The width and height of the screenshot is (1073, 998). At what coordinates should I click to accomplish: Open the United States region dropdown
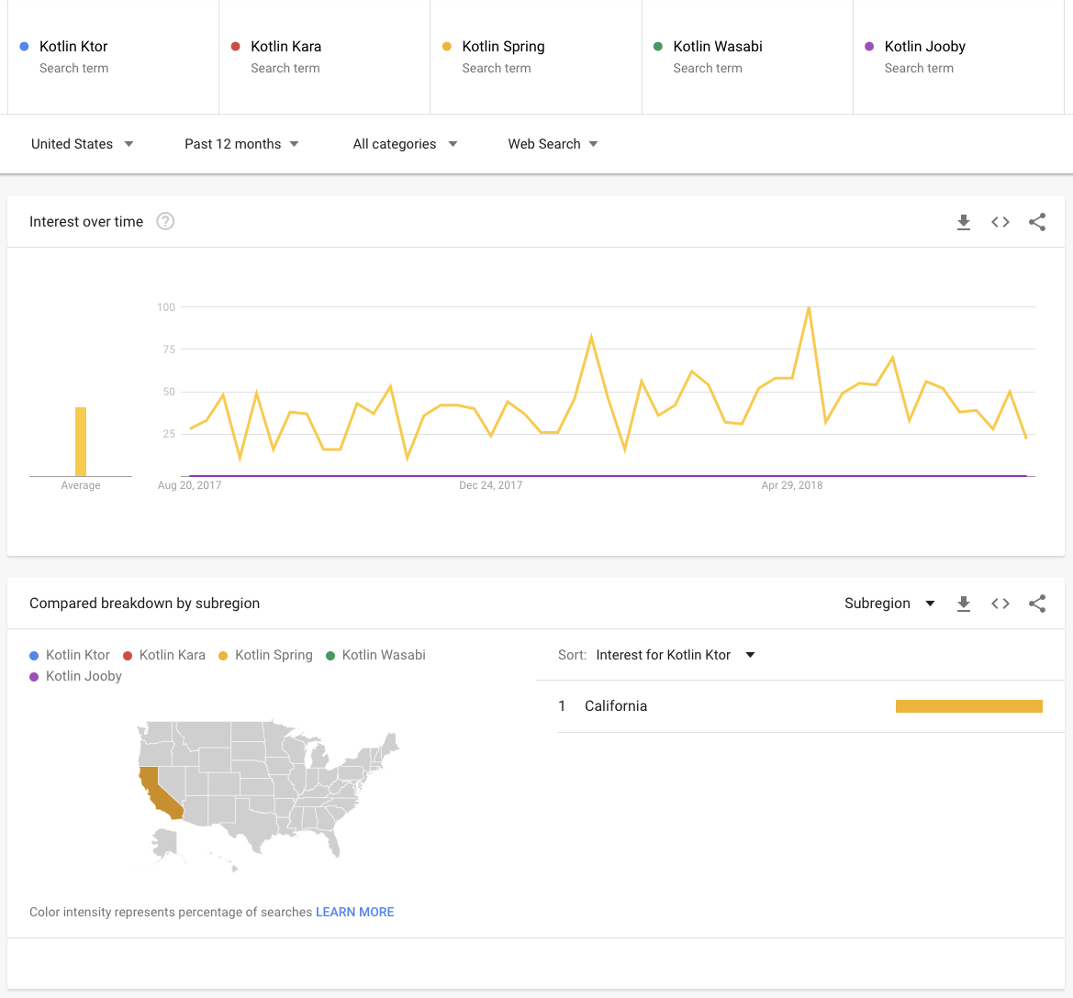pos(82,144)
